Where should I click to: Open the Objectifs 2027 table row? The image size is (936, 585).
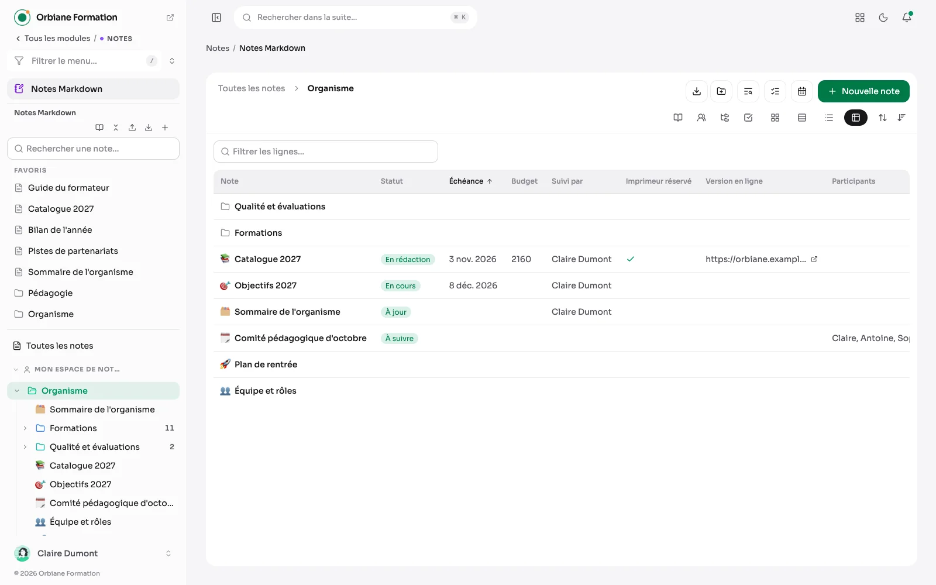(x=562, y=285)
